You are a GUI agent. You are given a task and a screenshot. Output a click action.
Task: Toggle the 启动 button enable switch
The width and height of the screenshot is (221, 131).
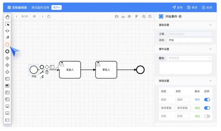(x=207, y=100)
